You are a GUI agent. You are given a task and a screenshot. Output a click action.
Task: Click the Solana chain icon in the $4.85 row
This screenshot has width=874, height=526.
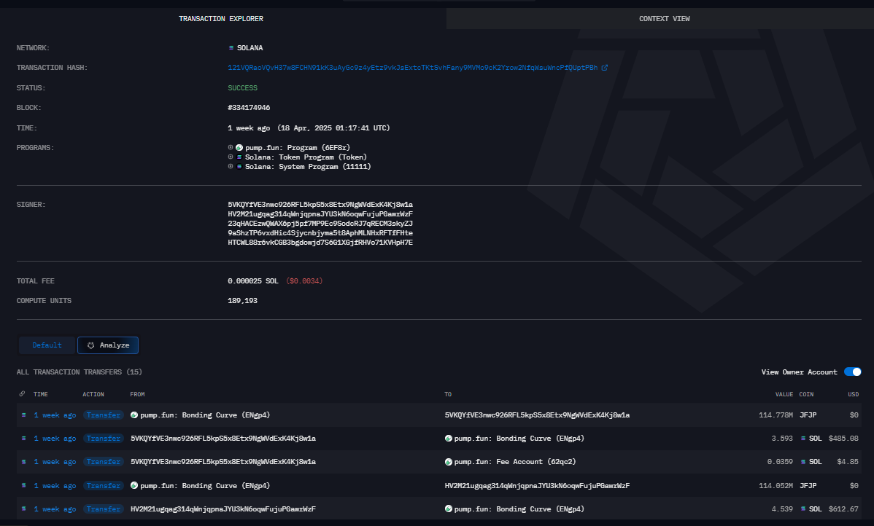click(23, 462)
